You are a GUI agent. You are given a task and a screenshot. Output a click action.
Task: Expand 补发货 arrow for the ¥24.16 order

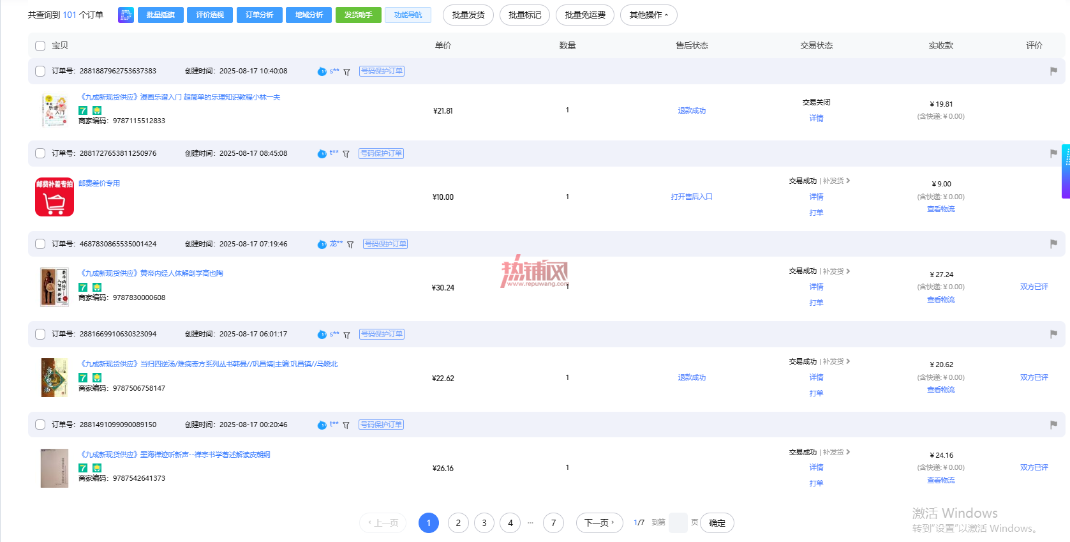pos(848,452)
